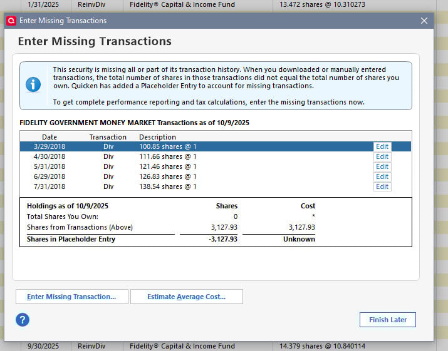Image resolution: width=448 pixels, height=351 pixels.
Task: Click the 1/31/2025 date in background register
Action: click(43, 4)
